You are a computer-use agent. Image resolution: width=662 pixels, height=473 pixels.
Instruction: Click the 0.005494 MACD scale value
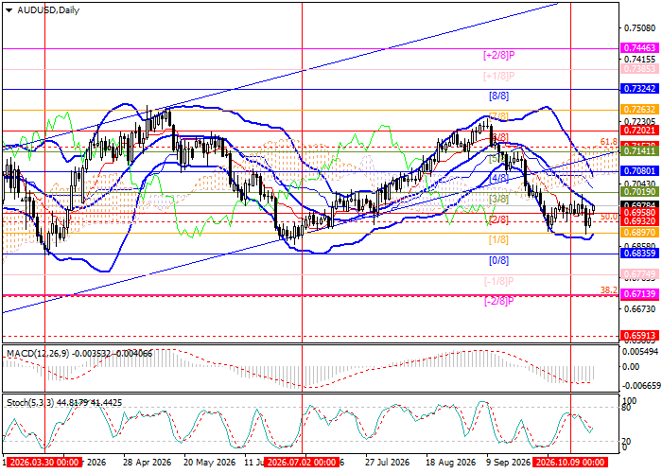coord(641,352)
